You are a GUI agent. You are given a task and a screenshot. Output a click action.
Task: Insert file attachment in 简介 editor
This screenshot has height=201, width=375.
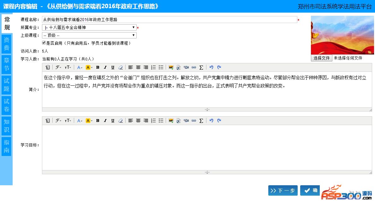click(x=178, y=67)
